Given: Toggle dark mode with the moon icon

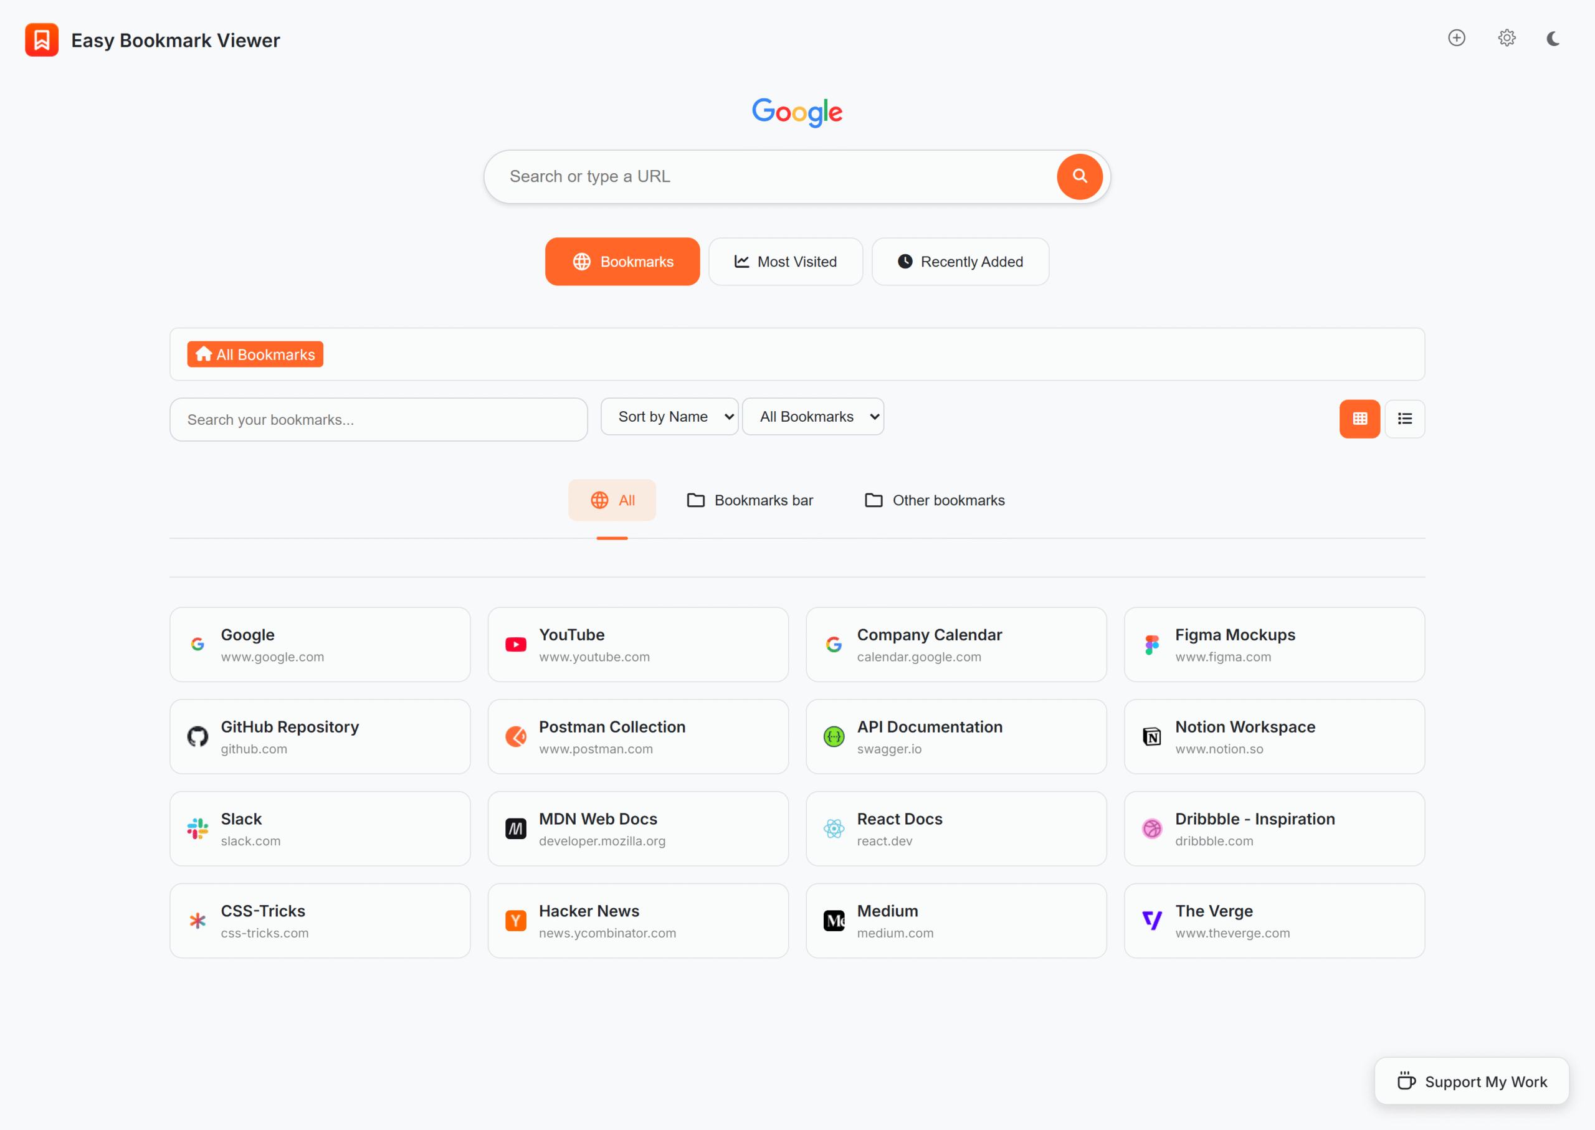Looking at the screenshot, I should click(1553, 38).
